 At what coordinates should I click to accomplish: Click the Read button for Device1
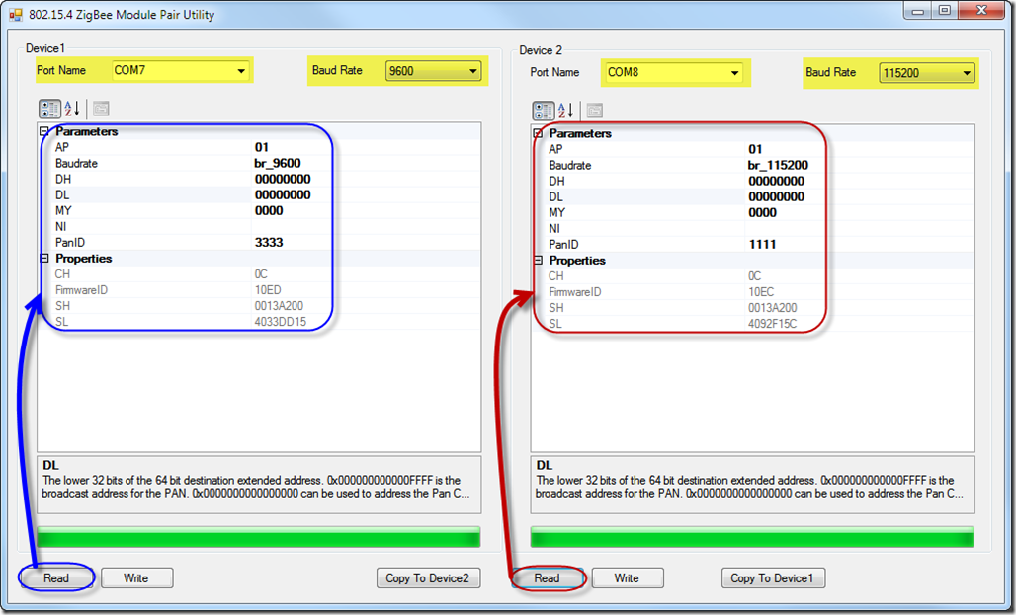pos(56,578)
